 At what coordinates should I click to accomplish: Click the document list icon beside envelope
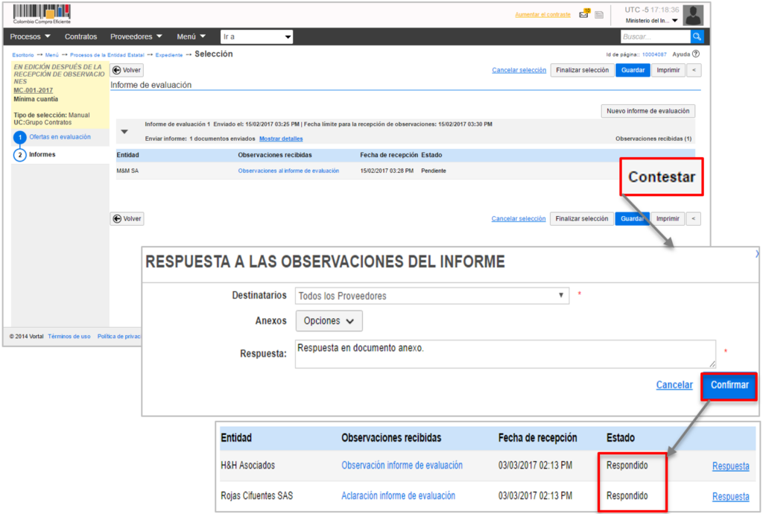(x=598, y=15)
